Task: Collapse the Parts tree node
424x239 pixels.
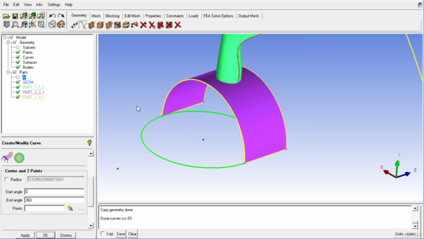Action: pyautogui.click(x=8, y=72)
